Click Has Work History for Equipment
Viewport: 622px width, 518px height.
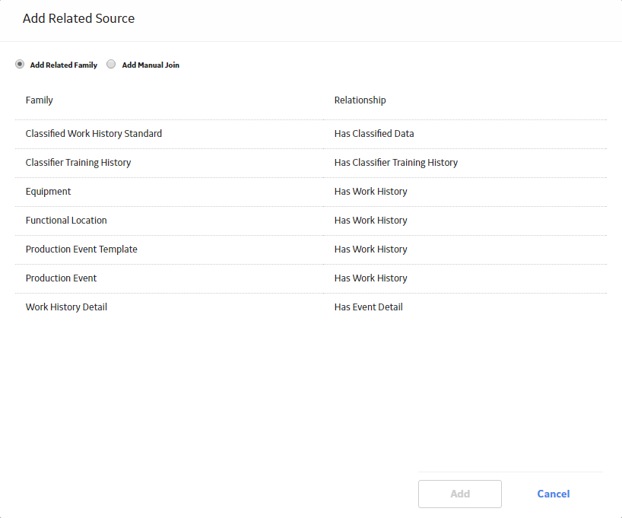coord(370,192)
